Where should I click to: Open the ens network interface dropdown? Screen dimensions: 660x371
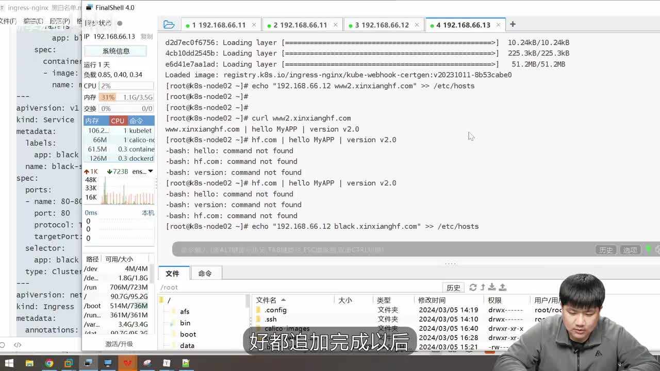pyautogui.click(x=143, y=172)
